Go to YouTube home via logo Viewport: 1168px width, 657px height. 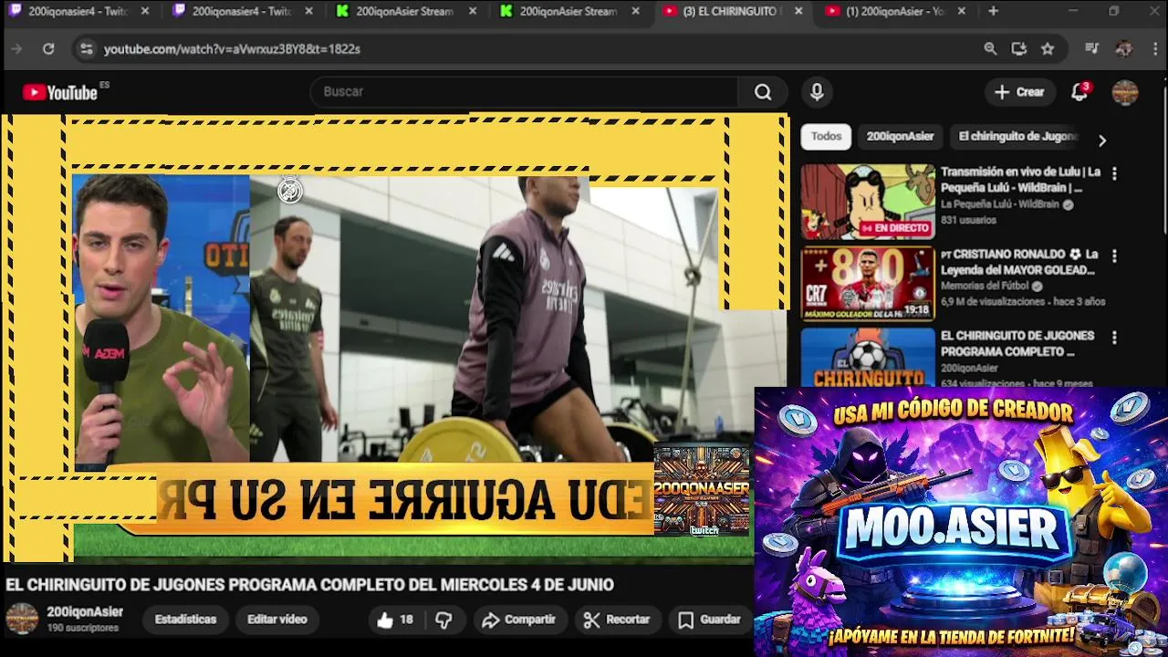pos(60,92)
